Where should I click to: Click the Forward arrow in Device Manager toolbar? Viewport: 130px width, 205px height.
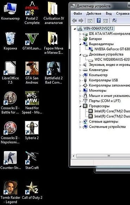coord(81,21)
